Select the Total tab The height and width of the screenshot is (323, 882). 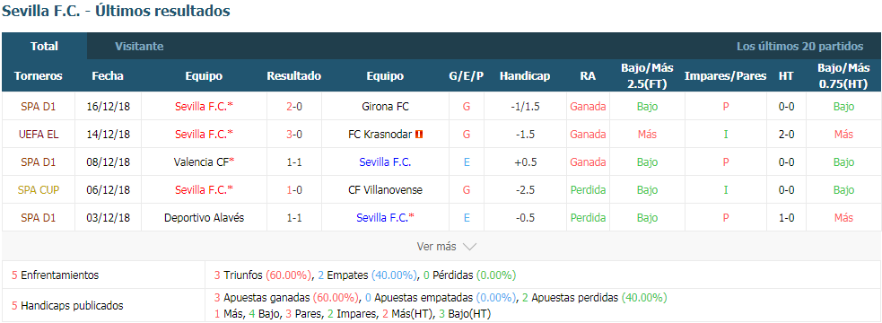click(x=45, y=46)
